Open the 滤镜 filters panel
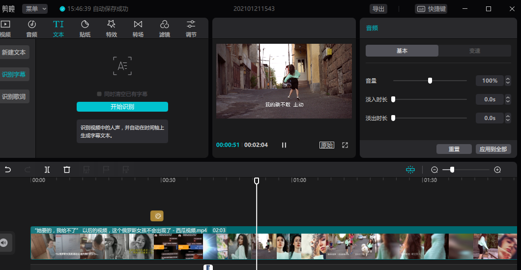 (165, 29)
